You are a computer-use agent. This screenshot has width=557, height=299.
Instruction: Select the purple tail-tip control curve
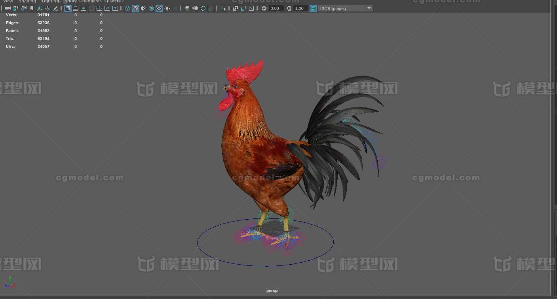coord(379,162)
